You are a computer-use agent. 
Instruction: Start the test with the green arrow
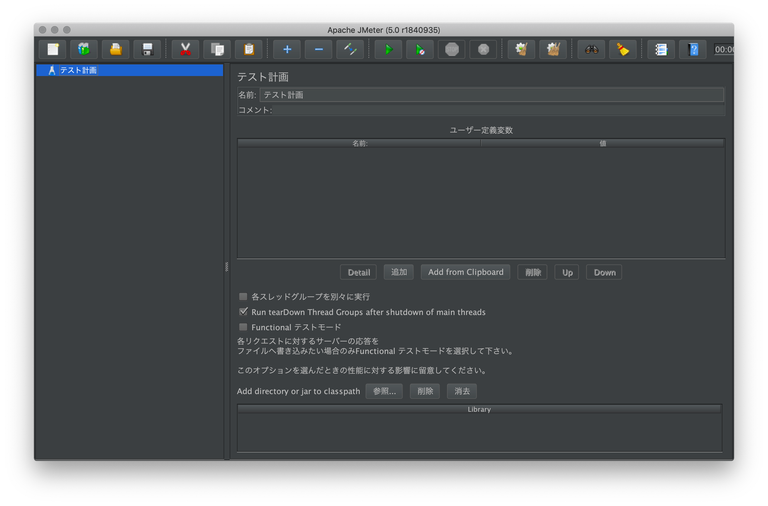coord(388,49)
